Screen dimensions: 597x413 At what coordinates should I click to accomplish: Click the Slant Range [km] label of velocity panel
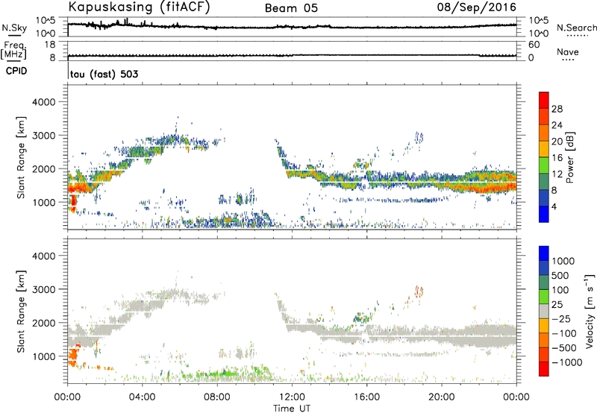(21, 311)
